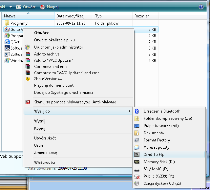Choose Usuń in the context menu
Viewport: 210px width, 190px height.
tap(78, 145)
